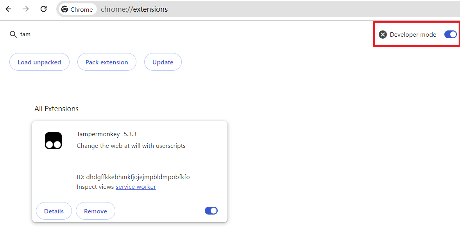Focus the chrome://extensions address bar
This screenshot has width=460, height=236.
[134, 9]
